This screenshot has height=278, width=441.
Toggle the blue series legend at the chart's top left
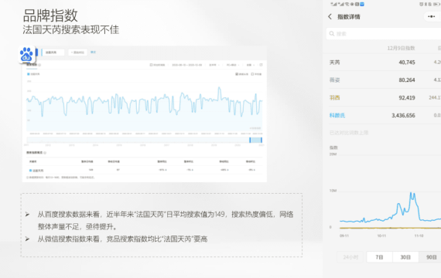33,74
